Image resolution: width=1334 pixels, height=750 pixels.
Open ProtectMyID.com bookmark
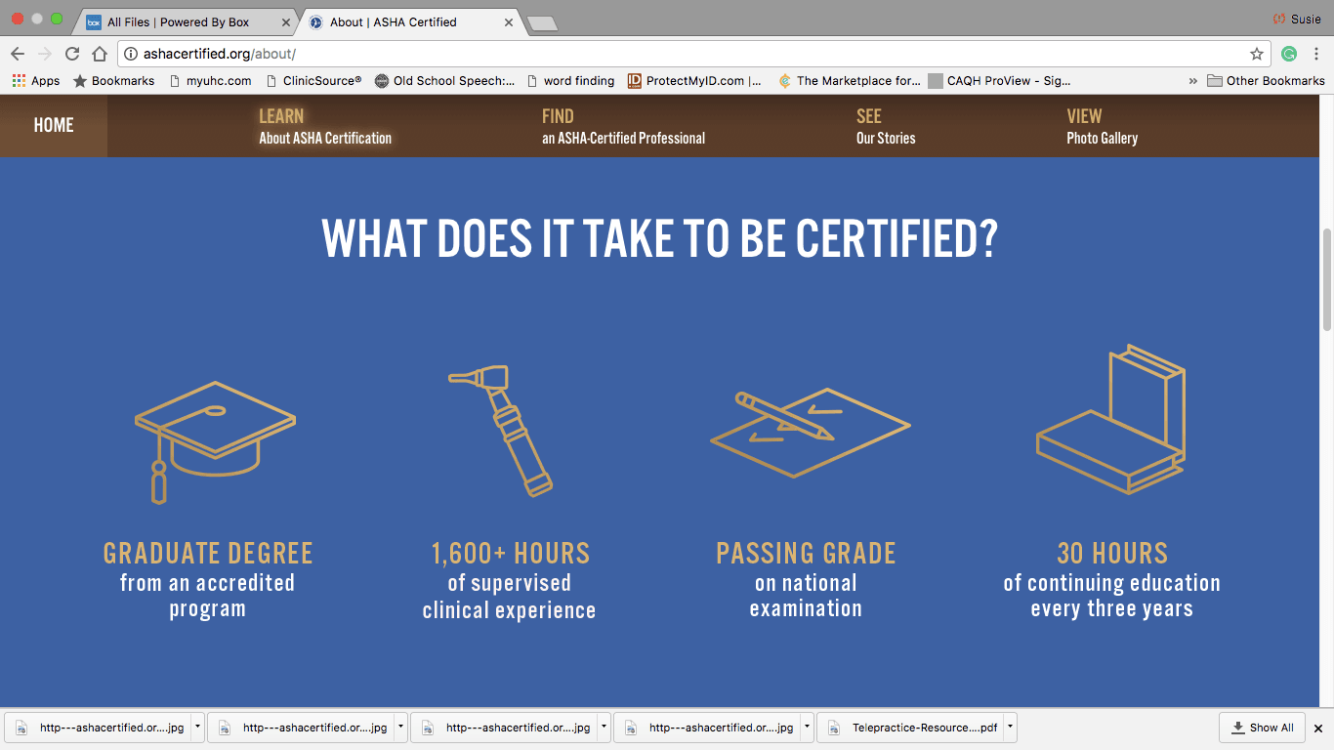coord(694,81)
